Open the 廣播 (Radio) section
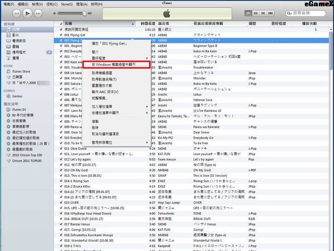Screen dimensions: 334x251 tap(15, 58)
